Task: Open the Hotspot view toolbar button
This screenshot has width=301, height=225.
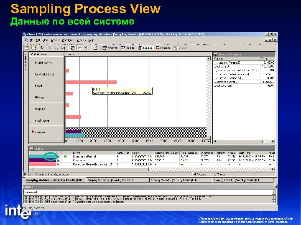Action: tap(163, 47)
